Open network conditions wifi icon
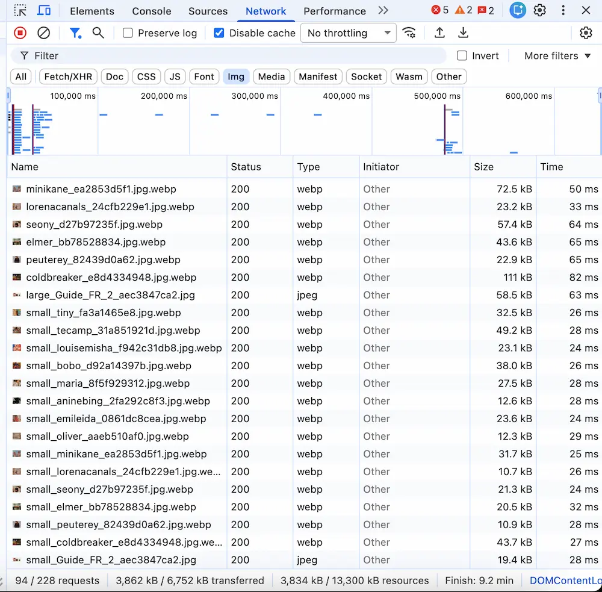Image resolution: width=602 pixels, height=592 pixels. [x=409, y=33]
